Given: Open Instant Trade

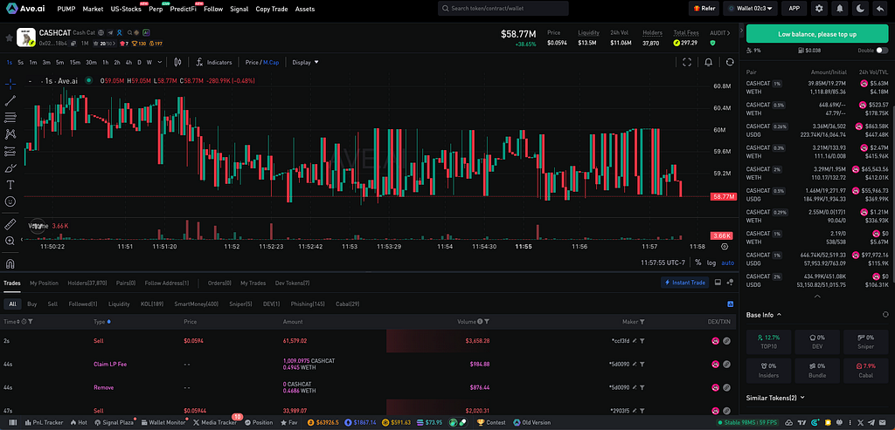Looking at the screenshot, I should coord(685,283).
